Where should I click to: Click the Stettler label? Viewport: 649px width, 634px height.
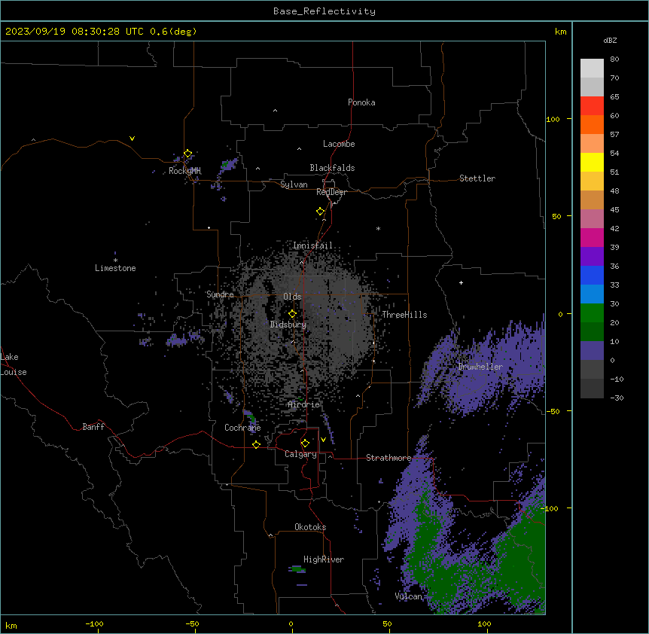click(477, 178)
